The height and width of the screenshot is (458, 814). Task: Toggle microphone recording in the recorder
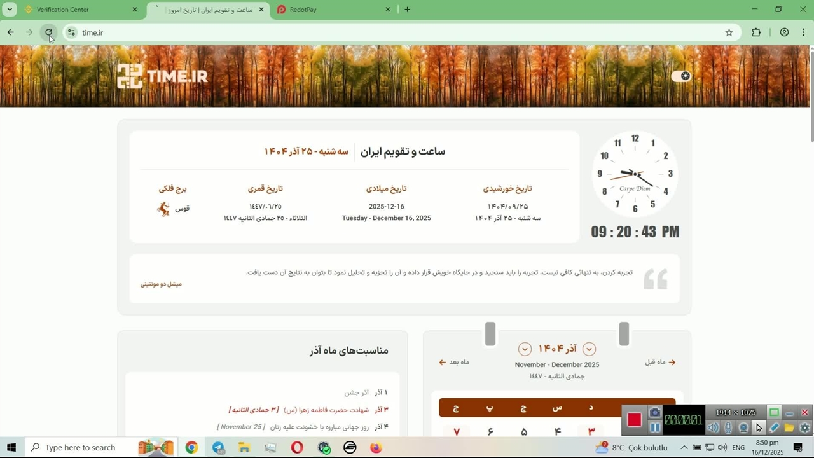click(728, 428)
